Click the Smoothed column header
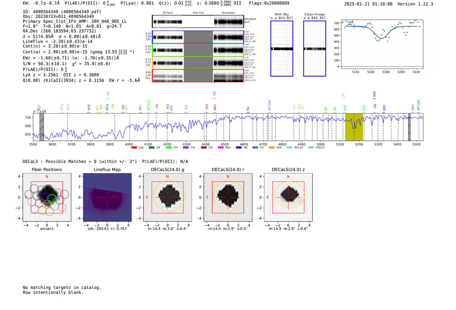Viewport: 456px width, 310px height. click(x=228, y=13)
